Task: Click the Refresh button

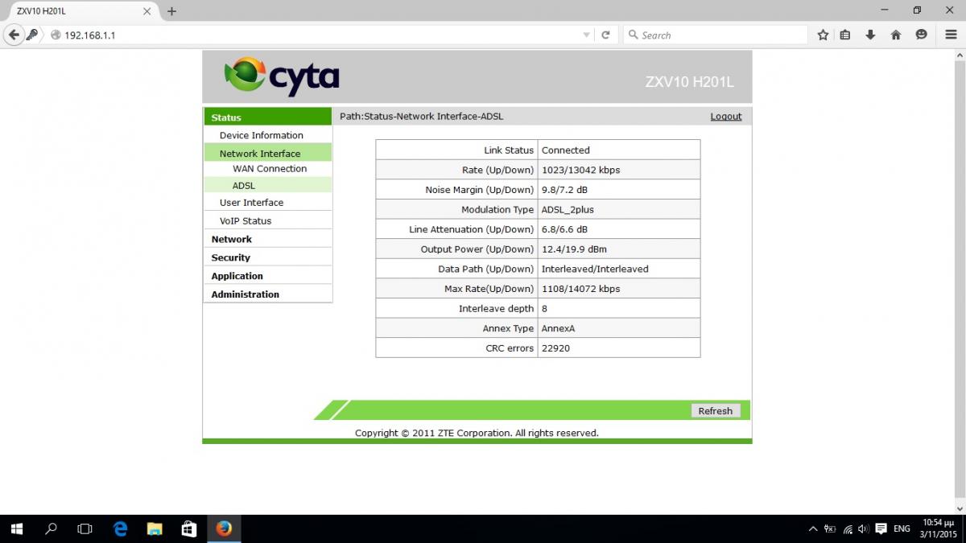Action: coord(715,411)
